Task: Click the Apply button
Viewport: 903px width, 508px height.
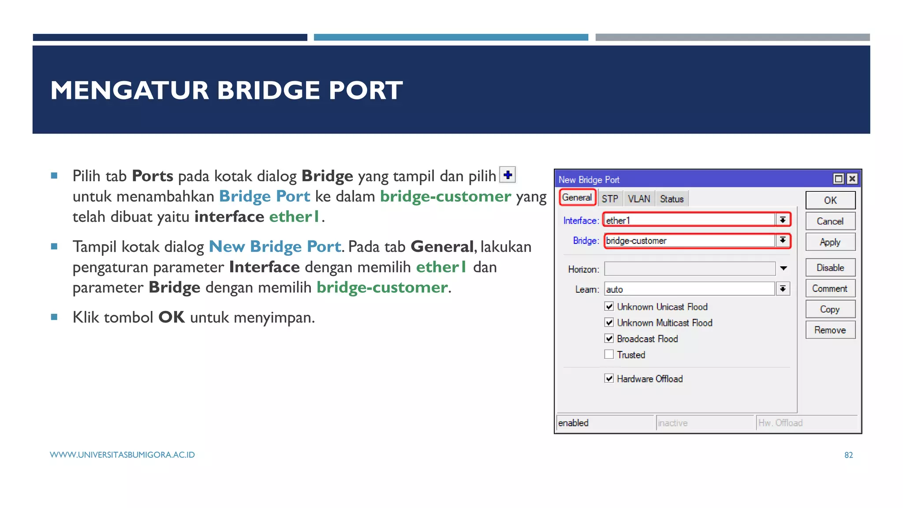Action: (830, 242)
